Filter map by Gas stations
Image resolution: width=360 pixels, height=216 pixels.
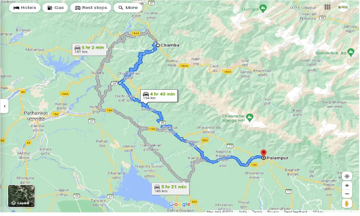55,8
